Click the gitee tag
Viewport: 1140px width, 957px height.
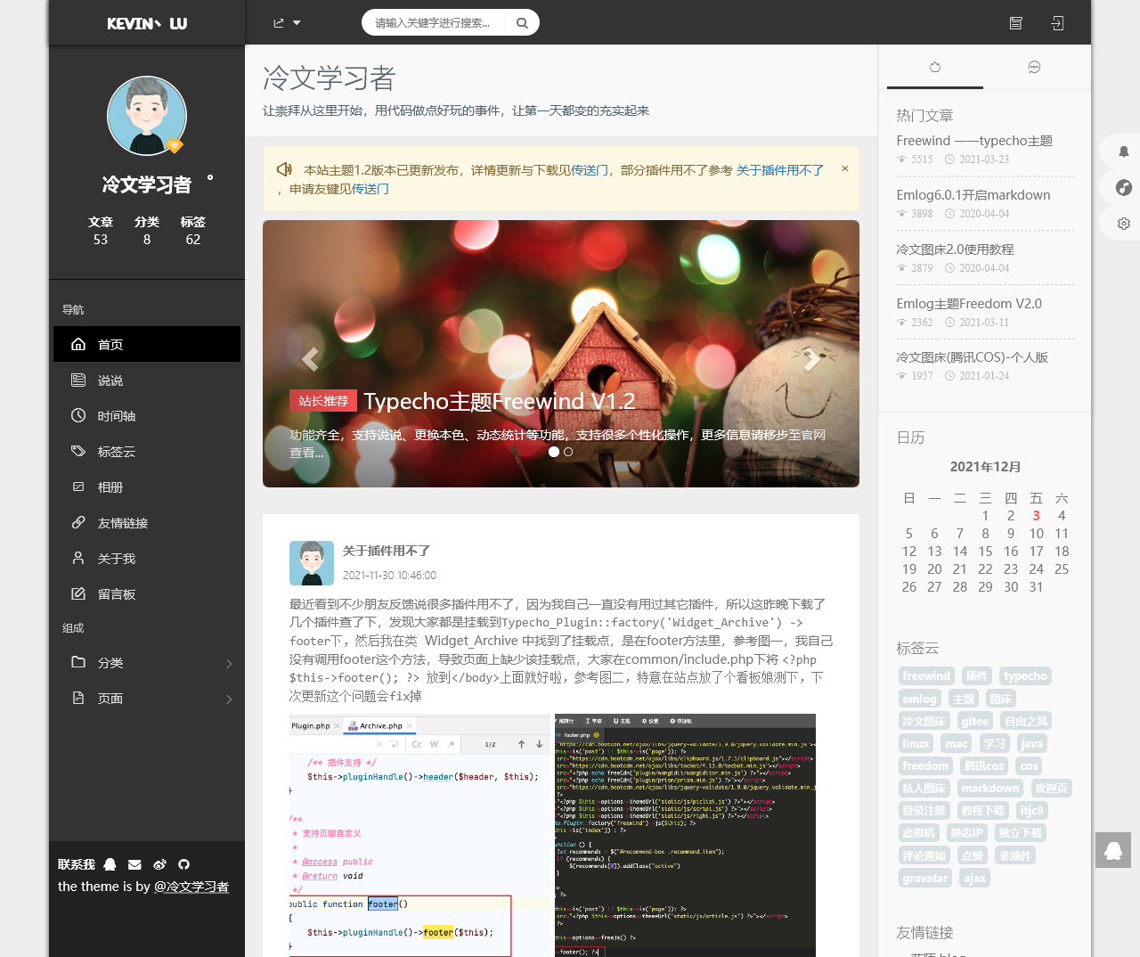click(975, 721)
